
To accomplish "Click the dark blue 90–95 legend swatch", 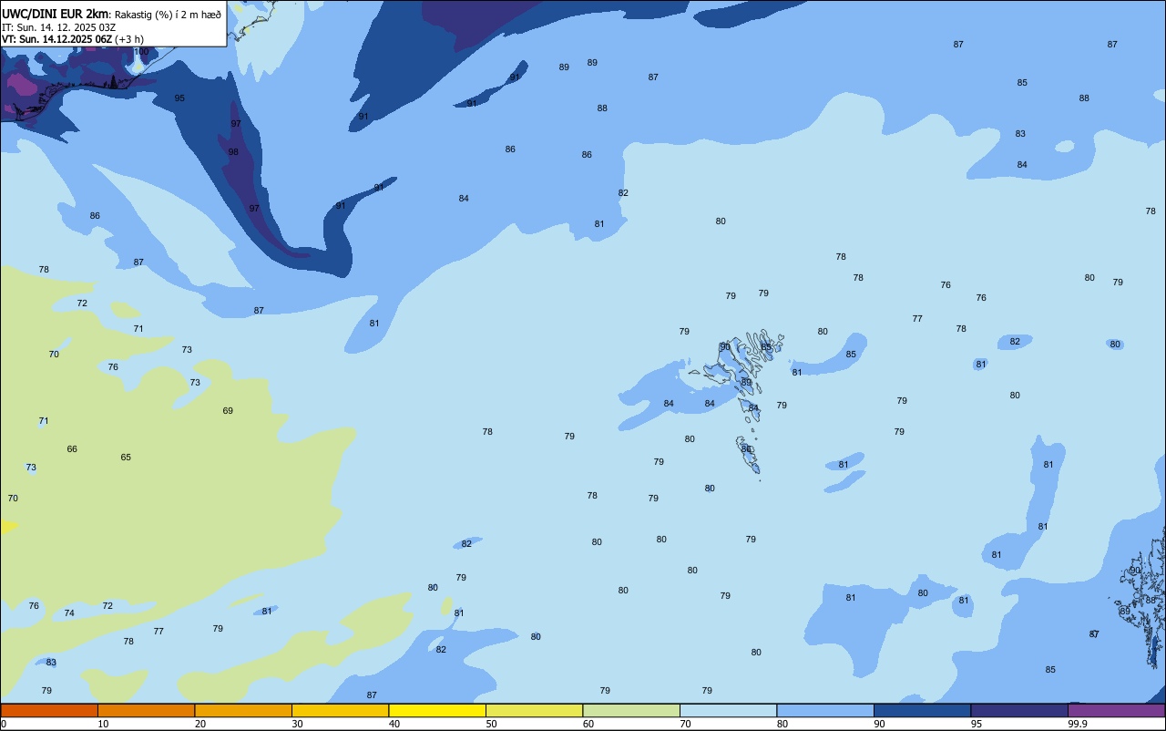I will coord(922,710).
